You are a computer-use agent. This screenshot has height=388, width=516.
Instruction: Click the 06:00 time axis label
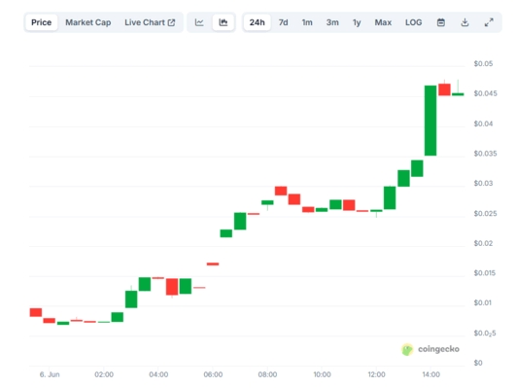[213, 374]
